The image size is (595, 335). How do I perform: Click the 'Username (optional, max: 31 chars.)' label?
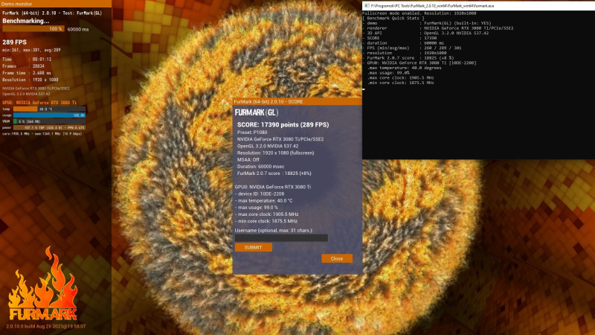[274, 230]
